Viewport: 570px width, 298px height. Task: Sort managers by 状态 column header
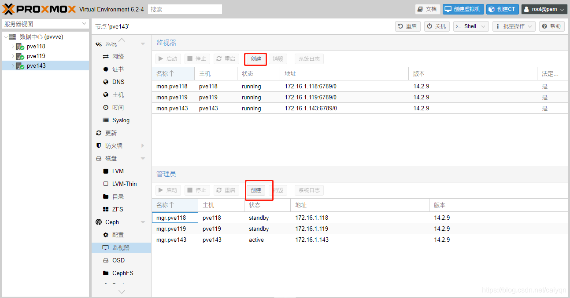click(x=267, y=205)
